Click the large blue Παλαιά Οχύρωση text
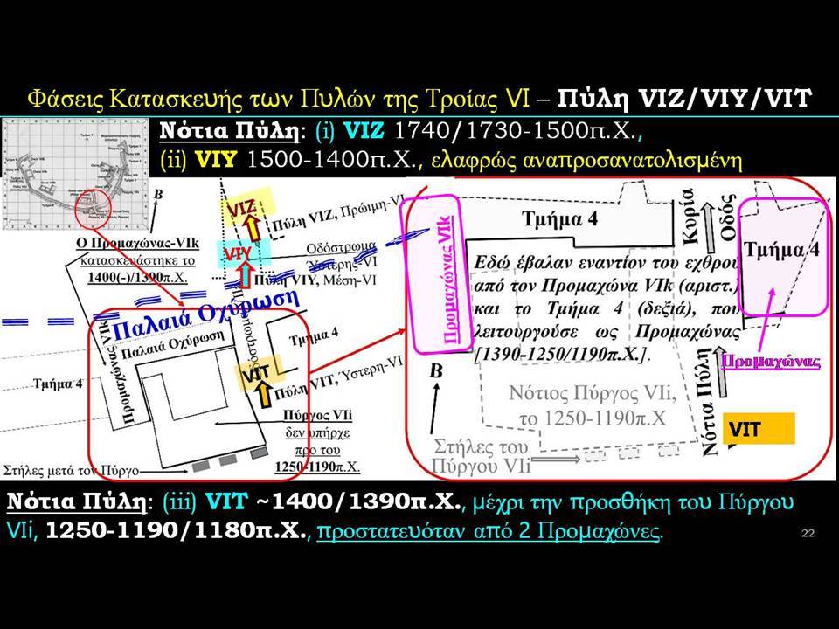Viewport: 839px width, 629px height. pyautogui.click(x=205, y=316)
